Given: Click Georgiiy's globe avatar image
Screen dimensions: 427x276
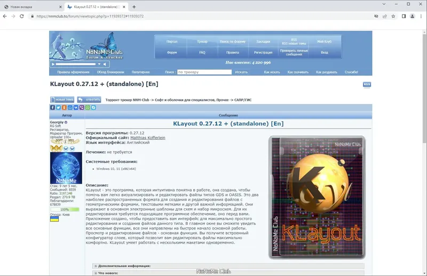Looking at the screenshot, I should coord(66,168).
